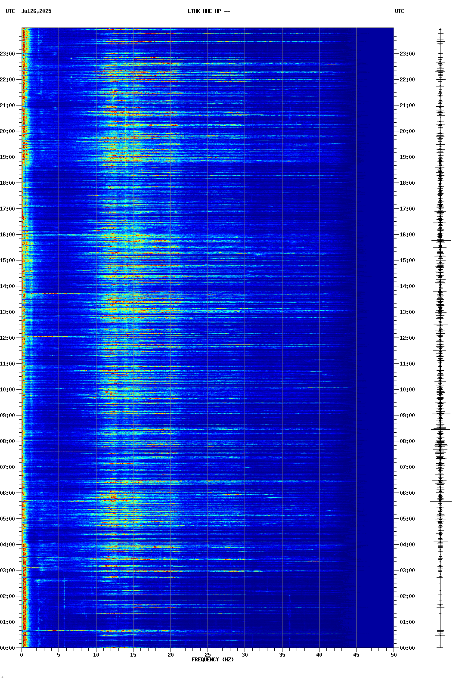Click the 45 Hz frequency tick label
Screen dimensions: 459x682
point(357,655)
